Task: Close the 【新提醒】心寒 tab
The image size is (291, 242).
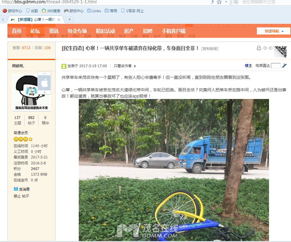Action: tap(59, 20)
